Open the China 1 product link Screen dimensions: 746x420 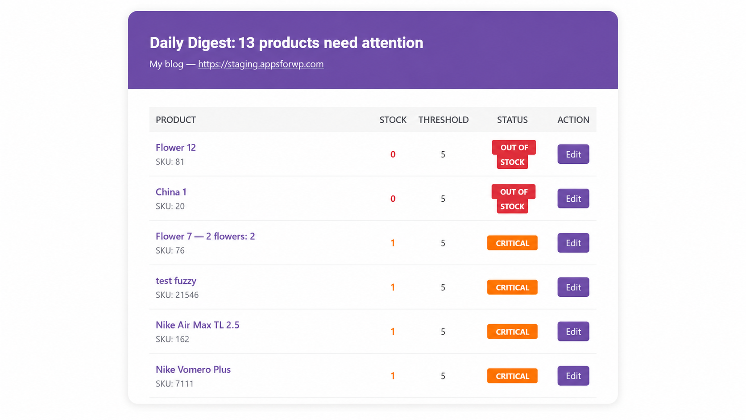tap(171, 192)
